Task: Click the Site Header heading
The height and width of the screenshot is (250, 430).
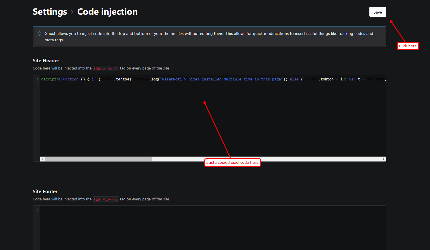Action: tap(46, 61)
